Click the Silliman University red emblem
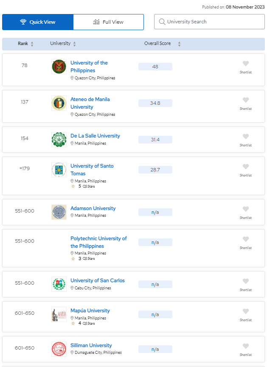The image size is (267, 367). (59, 349)
